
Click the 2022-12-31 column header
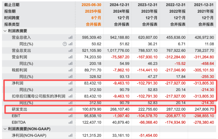point(176,5)
